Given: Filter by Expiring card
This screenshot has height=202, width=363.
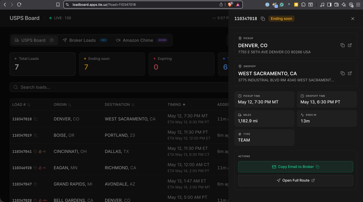Looking at the screenshot, I should point(181,64).
